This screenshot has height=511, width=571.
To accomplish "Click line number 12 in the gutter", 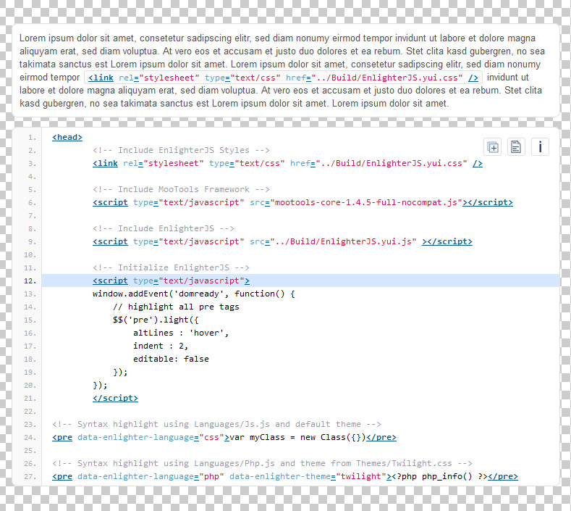I will coord(29,281).
